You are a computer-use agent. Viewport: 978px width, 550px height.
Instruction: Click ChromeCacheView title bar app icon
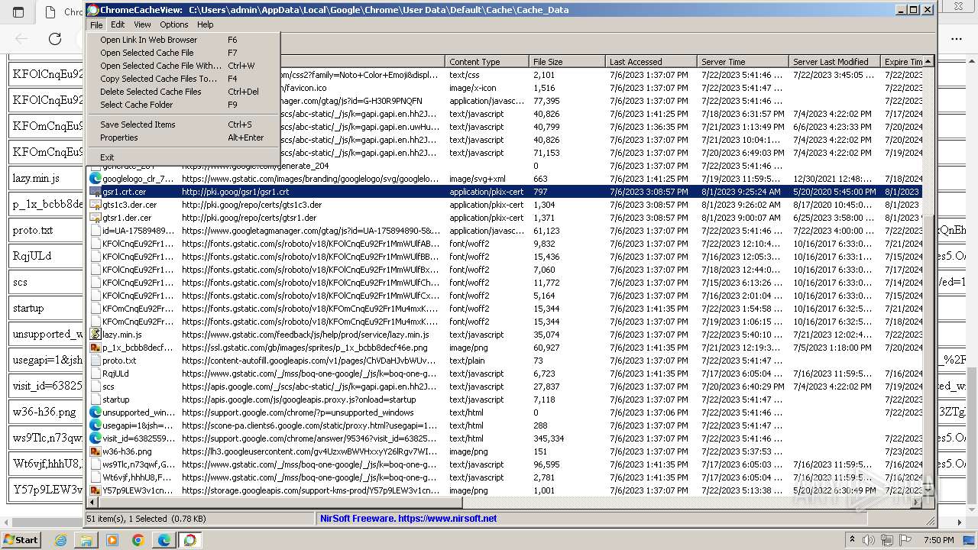(x=93, y=10)
